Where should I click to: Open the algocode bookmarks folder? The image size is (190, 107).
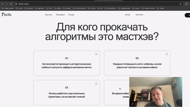pyautogui.click(x=39, y=8)
